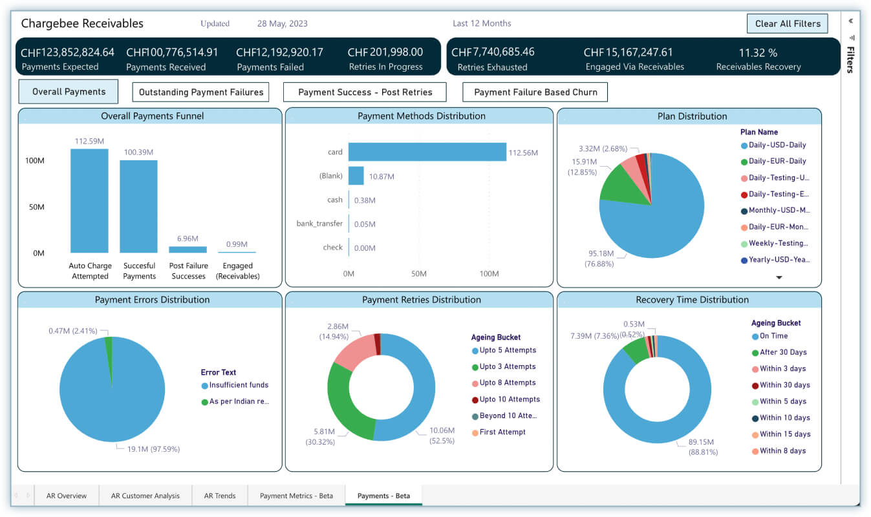This screenshot has height=517, width=871.
Task: Click Daily-Testing-E... legend entry
Action: tap(775, 194)
